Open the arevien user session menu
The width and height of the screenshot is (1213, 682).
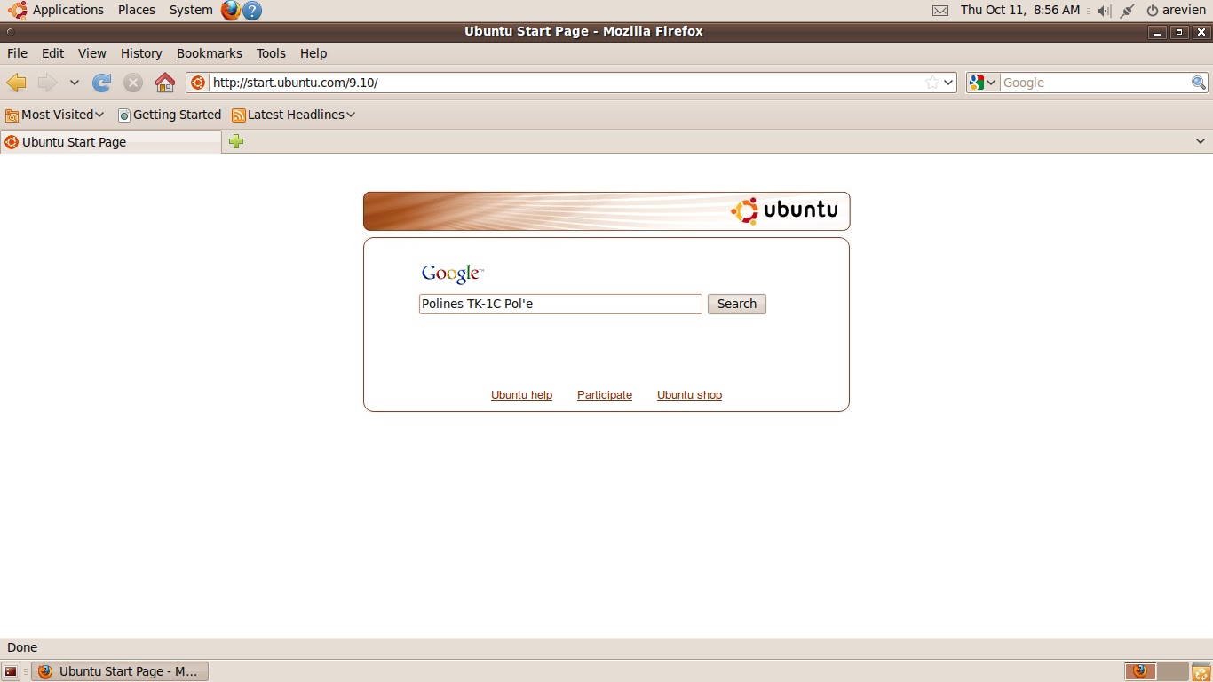(1176, 10)
